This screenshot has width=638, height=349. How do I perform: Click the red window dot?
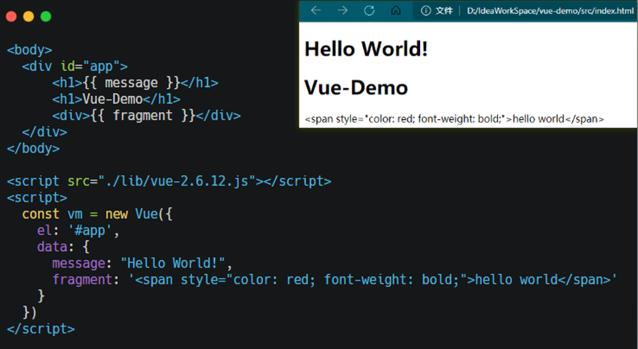[x=11, y=16]
